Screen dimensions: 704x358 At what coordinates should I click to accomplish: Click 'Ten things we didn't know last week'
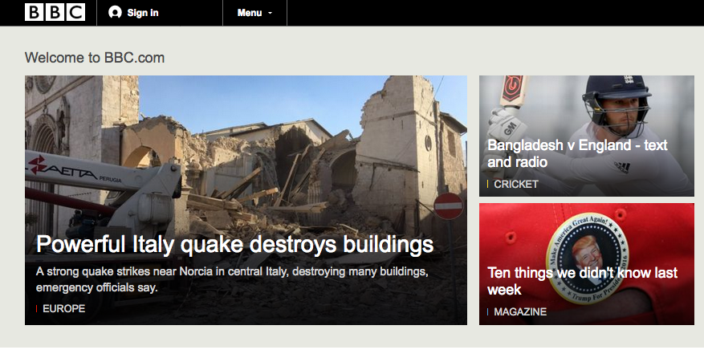point(582,281)
